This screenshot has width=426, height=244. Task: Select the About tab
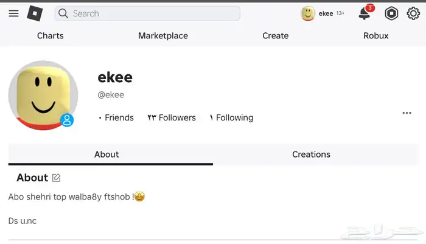coord(106,155)
